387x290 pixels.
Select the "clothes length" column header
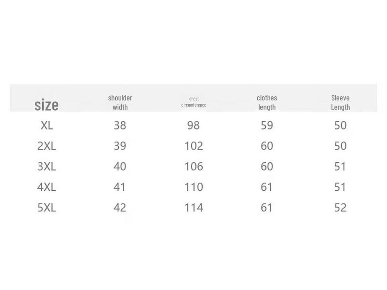(x=267, y=102)
